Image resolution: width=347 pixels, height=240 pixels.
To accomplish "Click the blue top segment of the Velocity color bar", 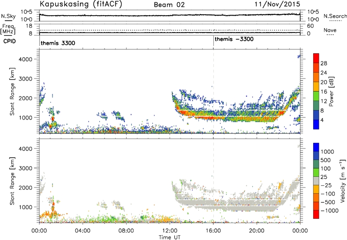I will 316,147.
